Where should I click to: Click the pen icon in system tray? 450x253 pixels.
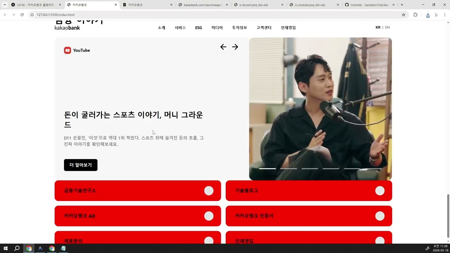coord(427,248)
